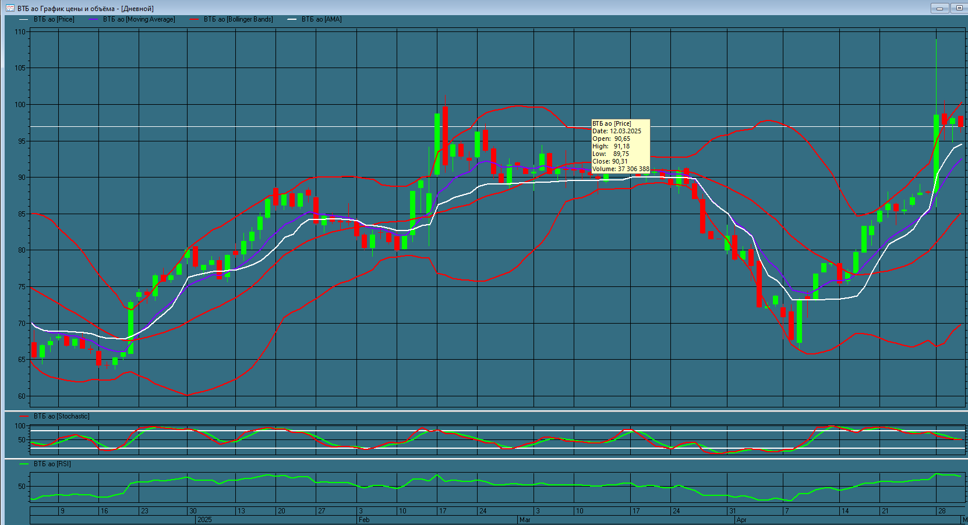
Task: Click the 110 label on price axis
Action: [x=20, y=32]
